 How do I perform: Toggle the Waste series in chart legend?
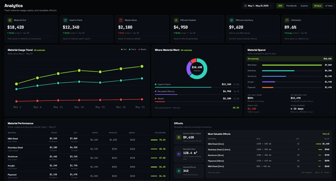coord(142,49)
